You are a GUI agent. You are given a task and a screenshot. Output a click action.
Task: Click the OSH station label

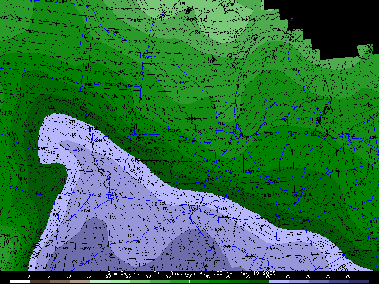230,81
